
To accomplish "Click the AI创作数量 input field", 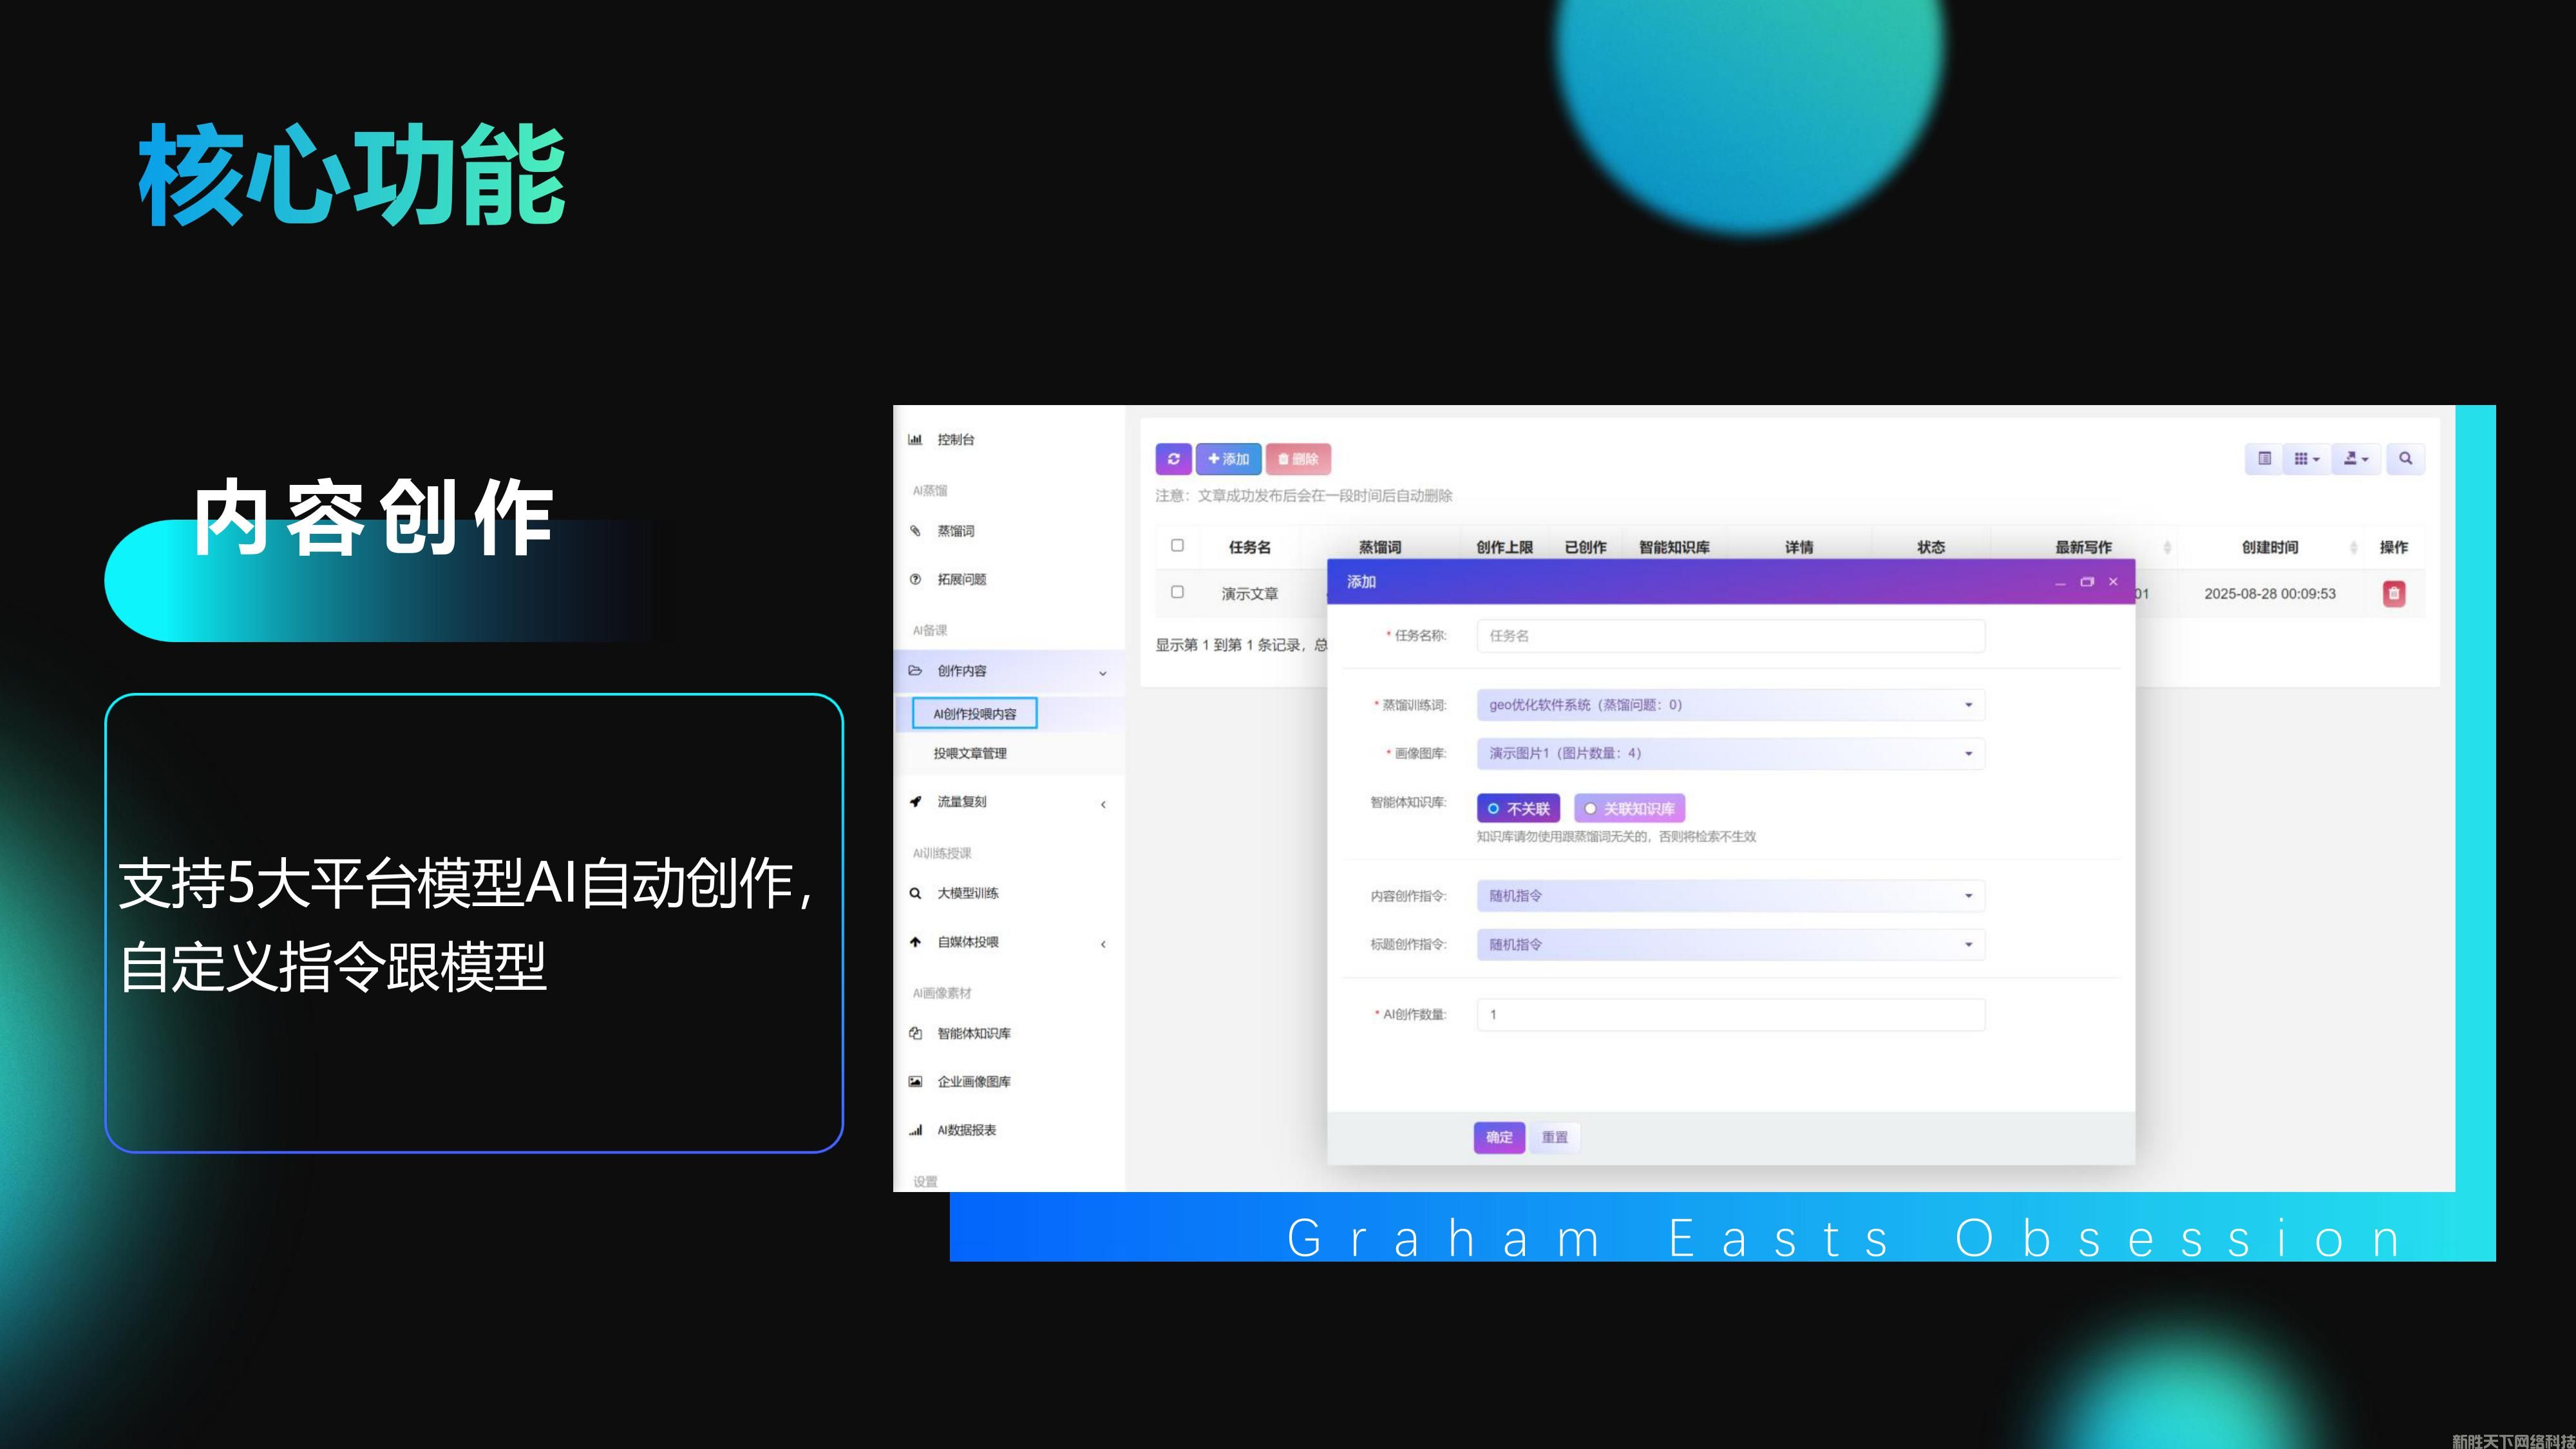I will click(1730, 1015).
